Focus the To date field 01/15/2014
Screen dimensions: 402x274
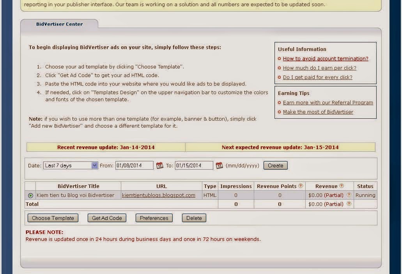(x=194, y=165)
